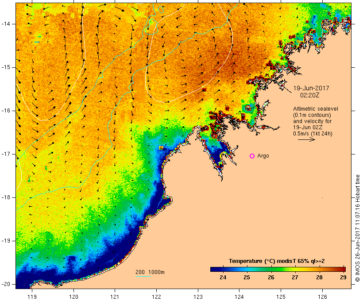Click latitude axis label '-14'

click(5, 24)
